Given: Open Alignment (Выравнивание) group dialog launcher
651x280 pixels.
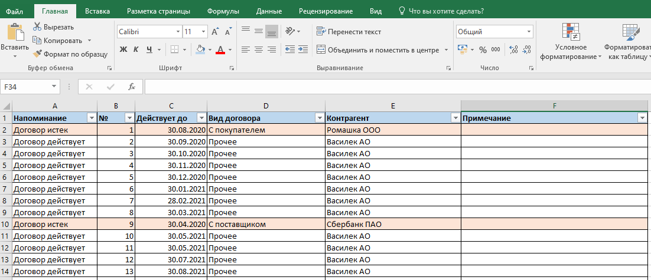Looking at the screenshot, I should (x=448, y=68).
